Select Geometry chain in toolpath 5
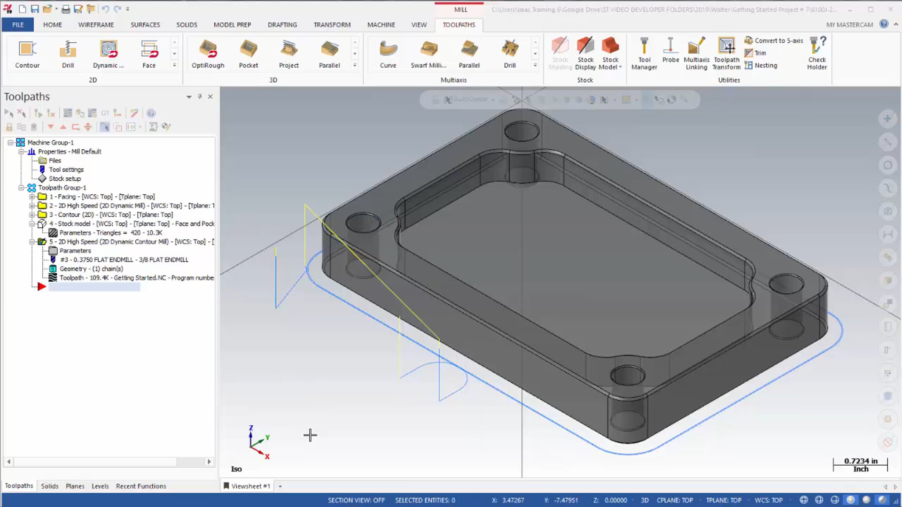The width and height of the screenshot is (902, 507). tap(91, 269)
